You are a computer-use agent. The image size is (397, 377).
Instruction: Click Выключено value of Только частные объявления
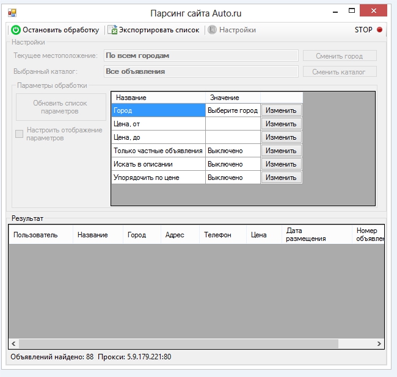pos(233,151)
